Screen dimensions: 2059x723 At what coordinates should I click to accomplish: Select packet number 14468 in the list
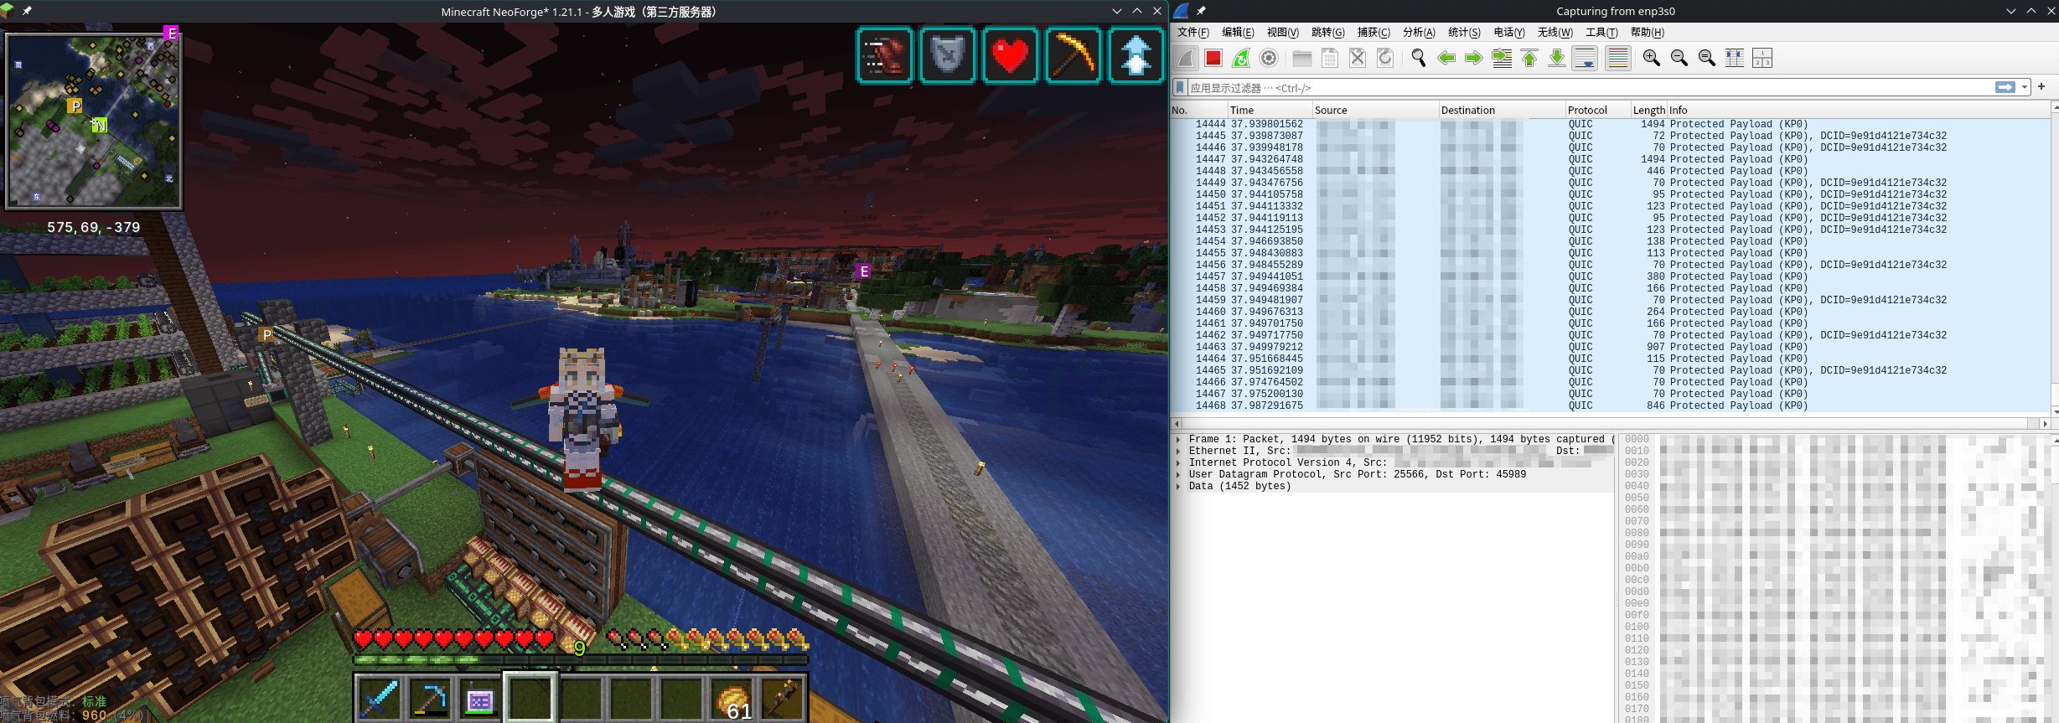(1610, 405)
